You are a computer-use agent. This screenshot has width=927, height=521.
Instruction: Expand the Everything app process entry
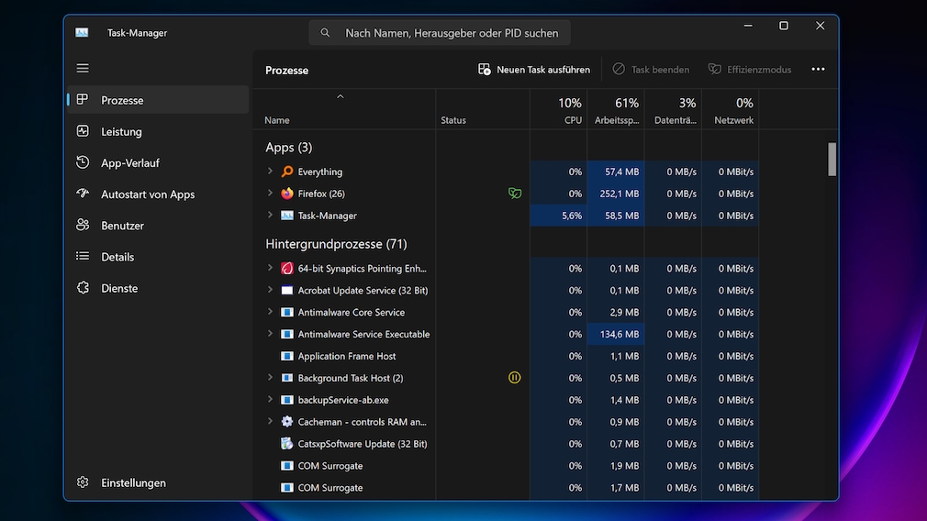270,172
